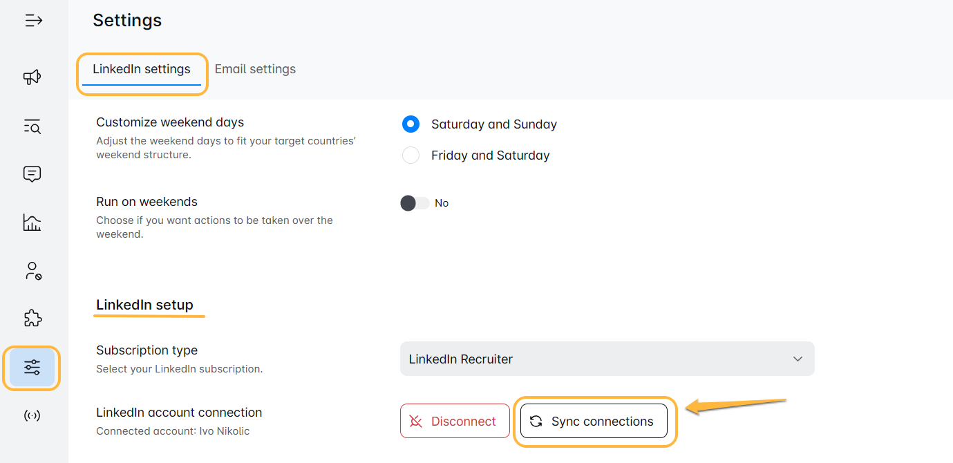
Task: Click the Connected account: Ivo Nikolic text
Action: point(173,431)
